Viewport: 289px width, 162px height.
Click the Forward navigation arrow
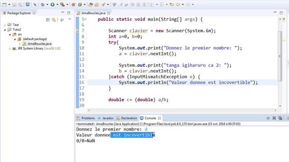pyautogui.click(x=188, y=4)
